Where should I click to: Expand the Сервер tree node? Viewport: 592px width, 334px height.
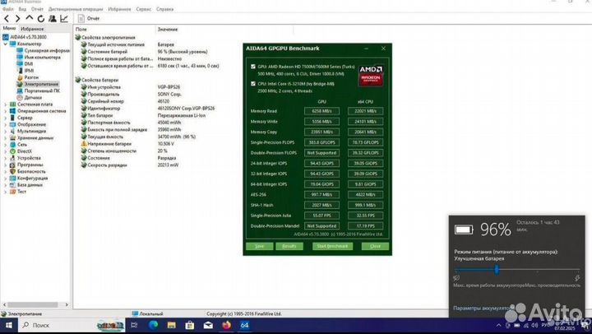pos(5,118)
